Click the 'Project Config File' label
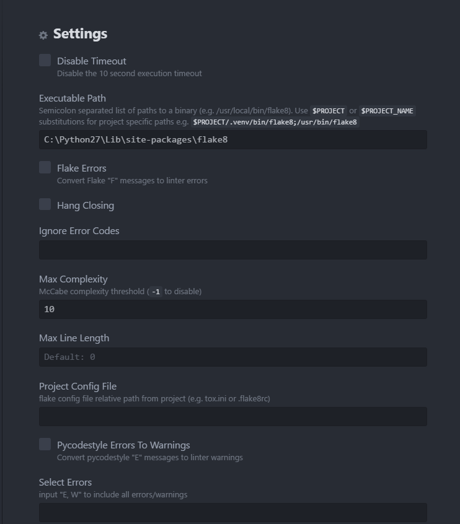This screenshot has height=524, width=460. (77, 386)
